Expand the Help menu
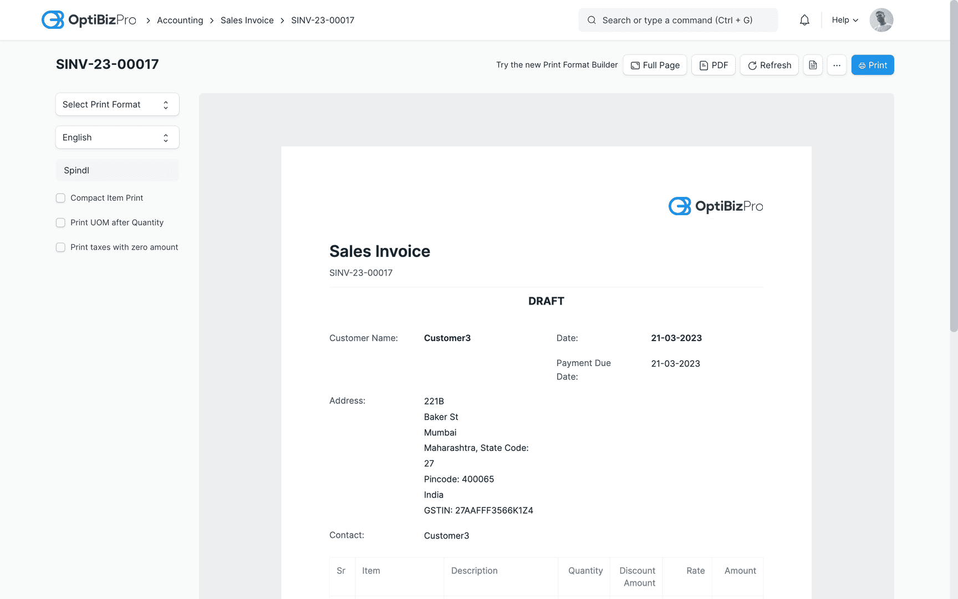 pos(844,20)
